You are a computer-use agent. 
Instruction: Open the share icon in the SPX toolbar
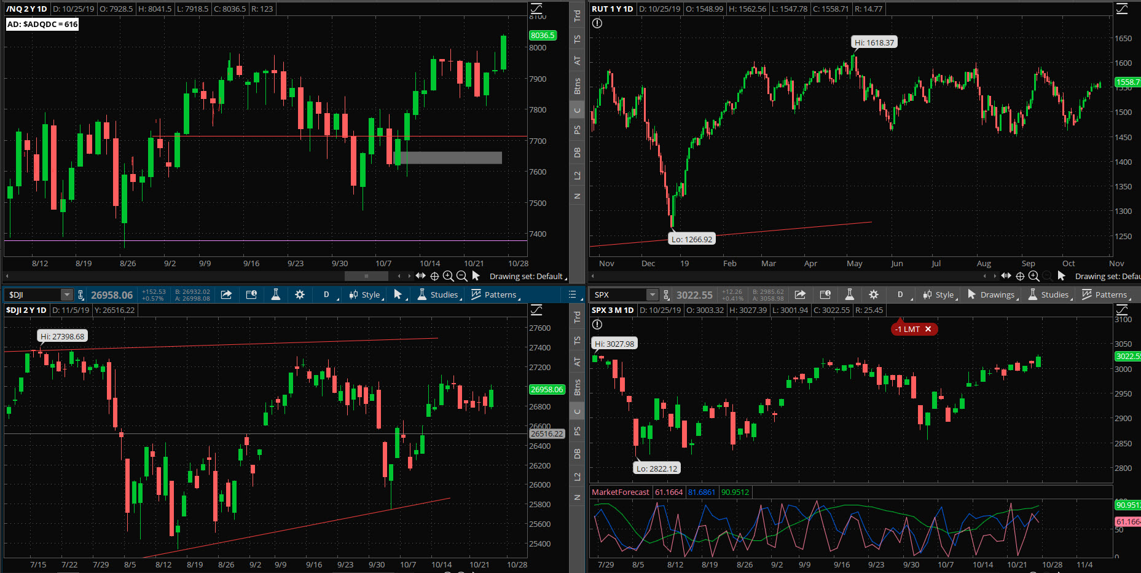(800, 294)
